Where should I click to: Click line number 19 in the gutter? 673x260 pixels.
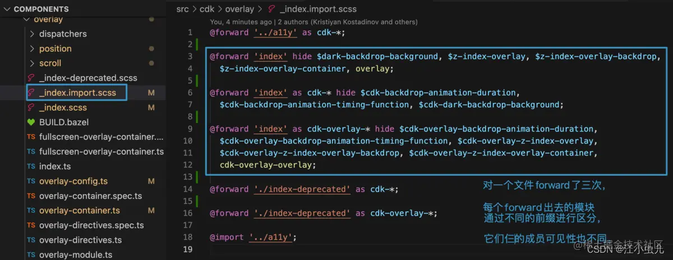click(x=188, y=249)
